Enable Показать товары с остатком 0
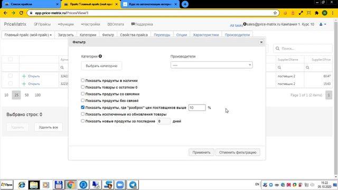The image size is (338, 190). click(83, 87)
